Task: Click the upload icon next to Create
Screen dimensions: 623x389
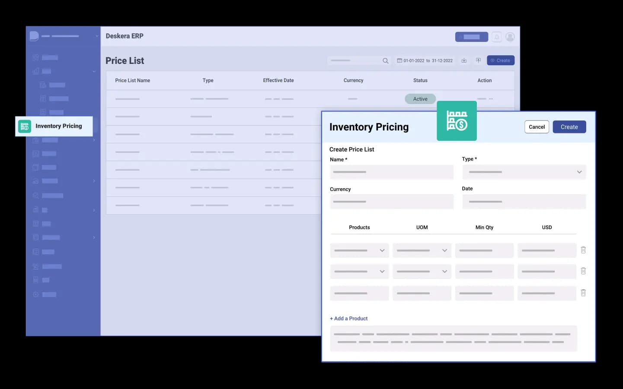Action: [478, 60]
